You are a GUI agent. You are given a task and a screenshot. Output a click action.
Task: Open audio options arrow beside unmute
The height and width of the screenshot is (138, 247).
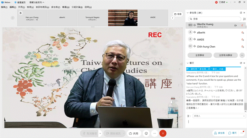click(x=100, y=133)
